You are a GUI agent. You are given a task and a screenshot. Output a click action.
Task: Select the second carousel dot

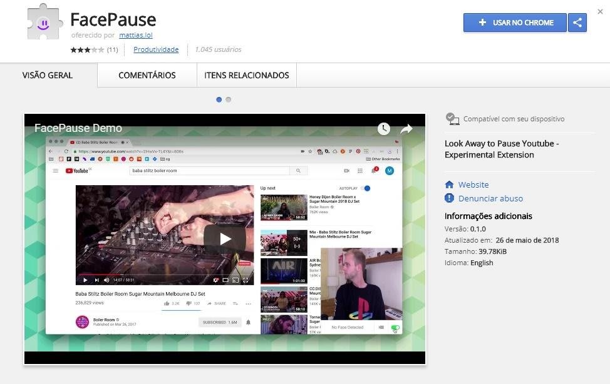coord(229,99)
